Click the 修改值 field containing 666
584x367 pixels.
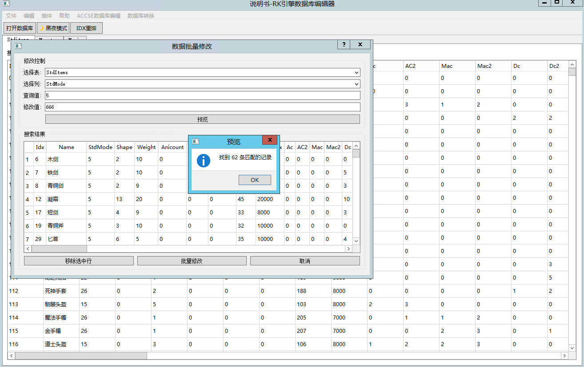[202, 107]
